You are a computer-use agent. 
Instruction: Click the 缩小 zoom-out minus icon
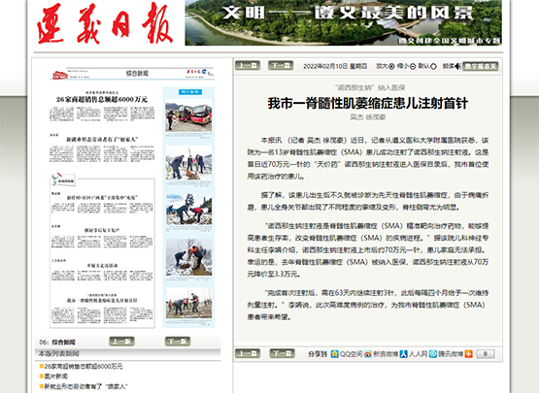pyautogui.click(x=413, y=66)
